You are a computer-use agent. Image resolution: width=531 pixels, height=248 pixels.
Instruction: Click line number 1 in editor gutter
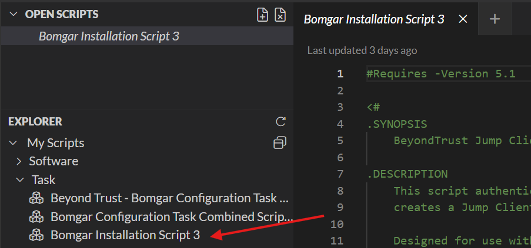point(339,74)
